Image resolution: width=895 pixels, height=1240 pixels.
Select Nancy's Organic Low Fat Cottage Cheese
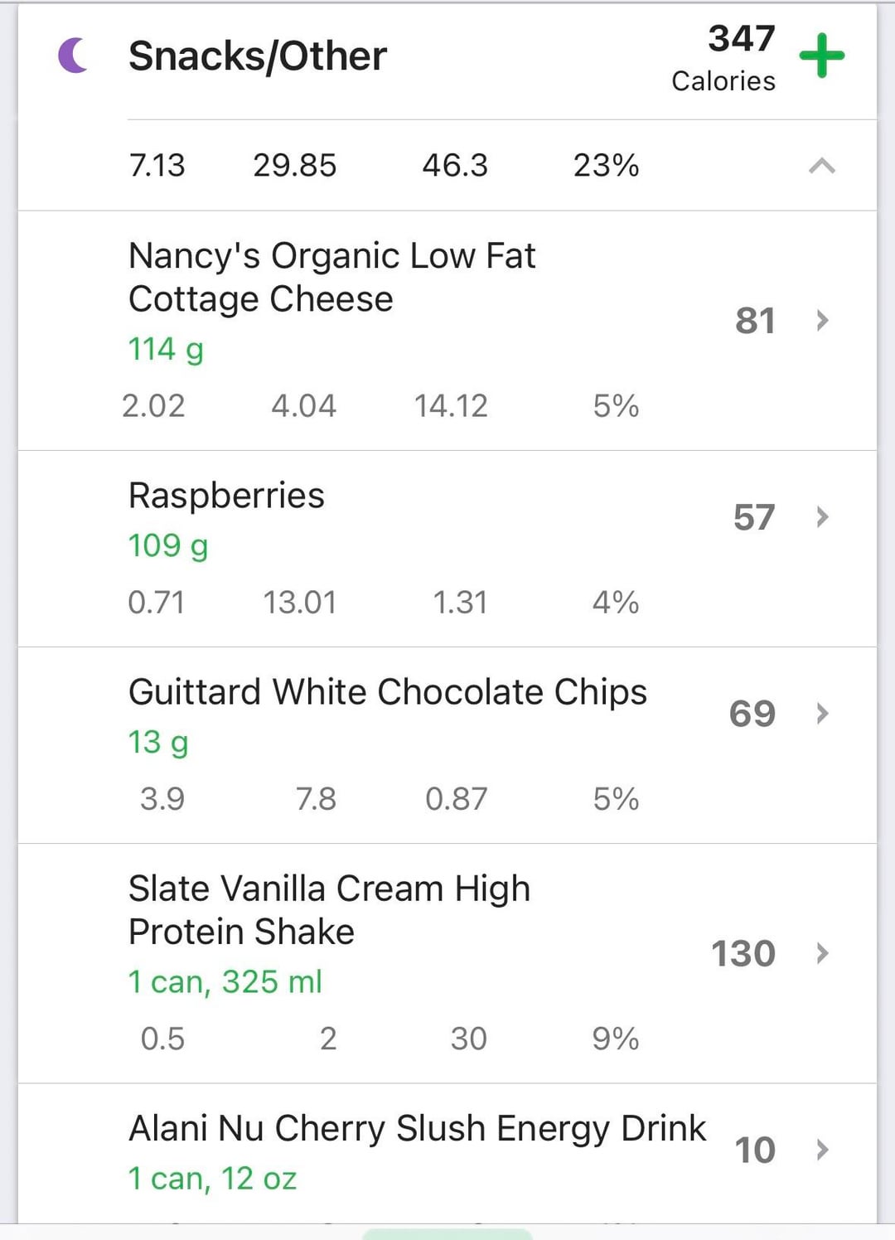331,277
